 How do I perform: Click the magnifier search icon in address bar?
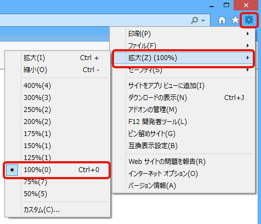click(x=195, y=20)
